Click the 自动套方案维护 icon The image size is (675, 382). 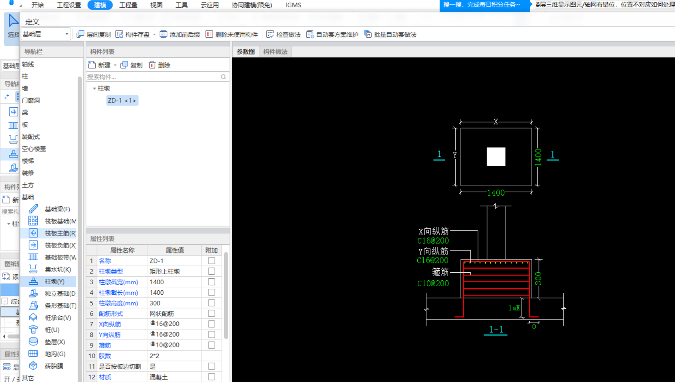pos(310,34)
